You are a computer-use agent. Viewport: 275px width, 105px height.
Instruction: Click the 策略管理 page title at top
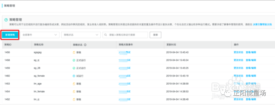pos(9,6)
